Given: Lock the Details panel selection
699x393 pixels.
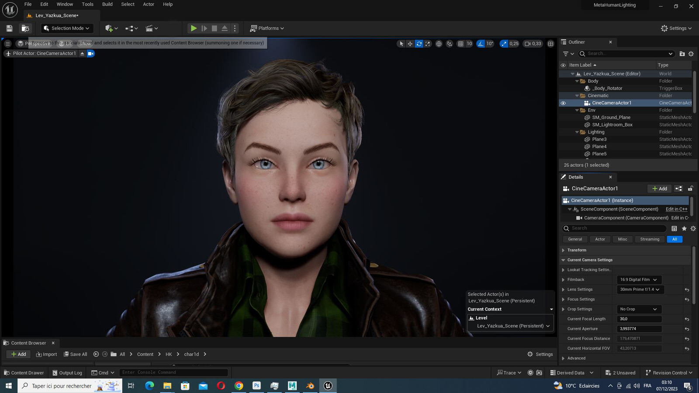Looking at the screenshot, I should pyautogui.click(x=691, y=189).
